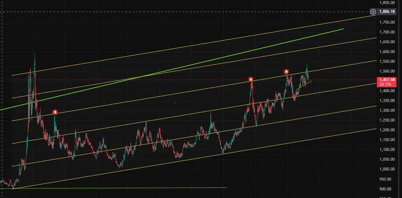Click the 2d 21h bar countdown
Image resolution: width=402 pixels, height=198 pixels.
[385, 84]
